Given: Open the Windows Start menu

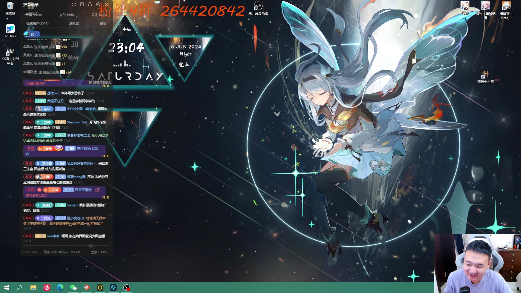Looking at the screenshot, I should (7, 288).
